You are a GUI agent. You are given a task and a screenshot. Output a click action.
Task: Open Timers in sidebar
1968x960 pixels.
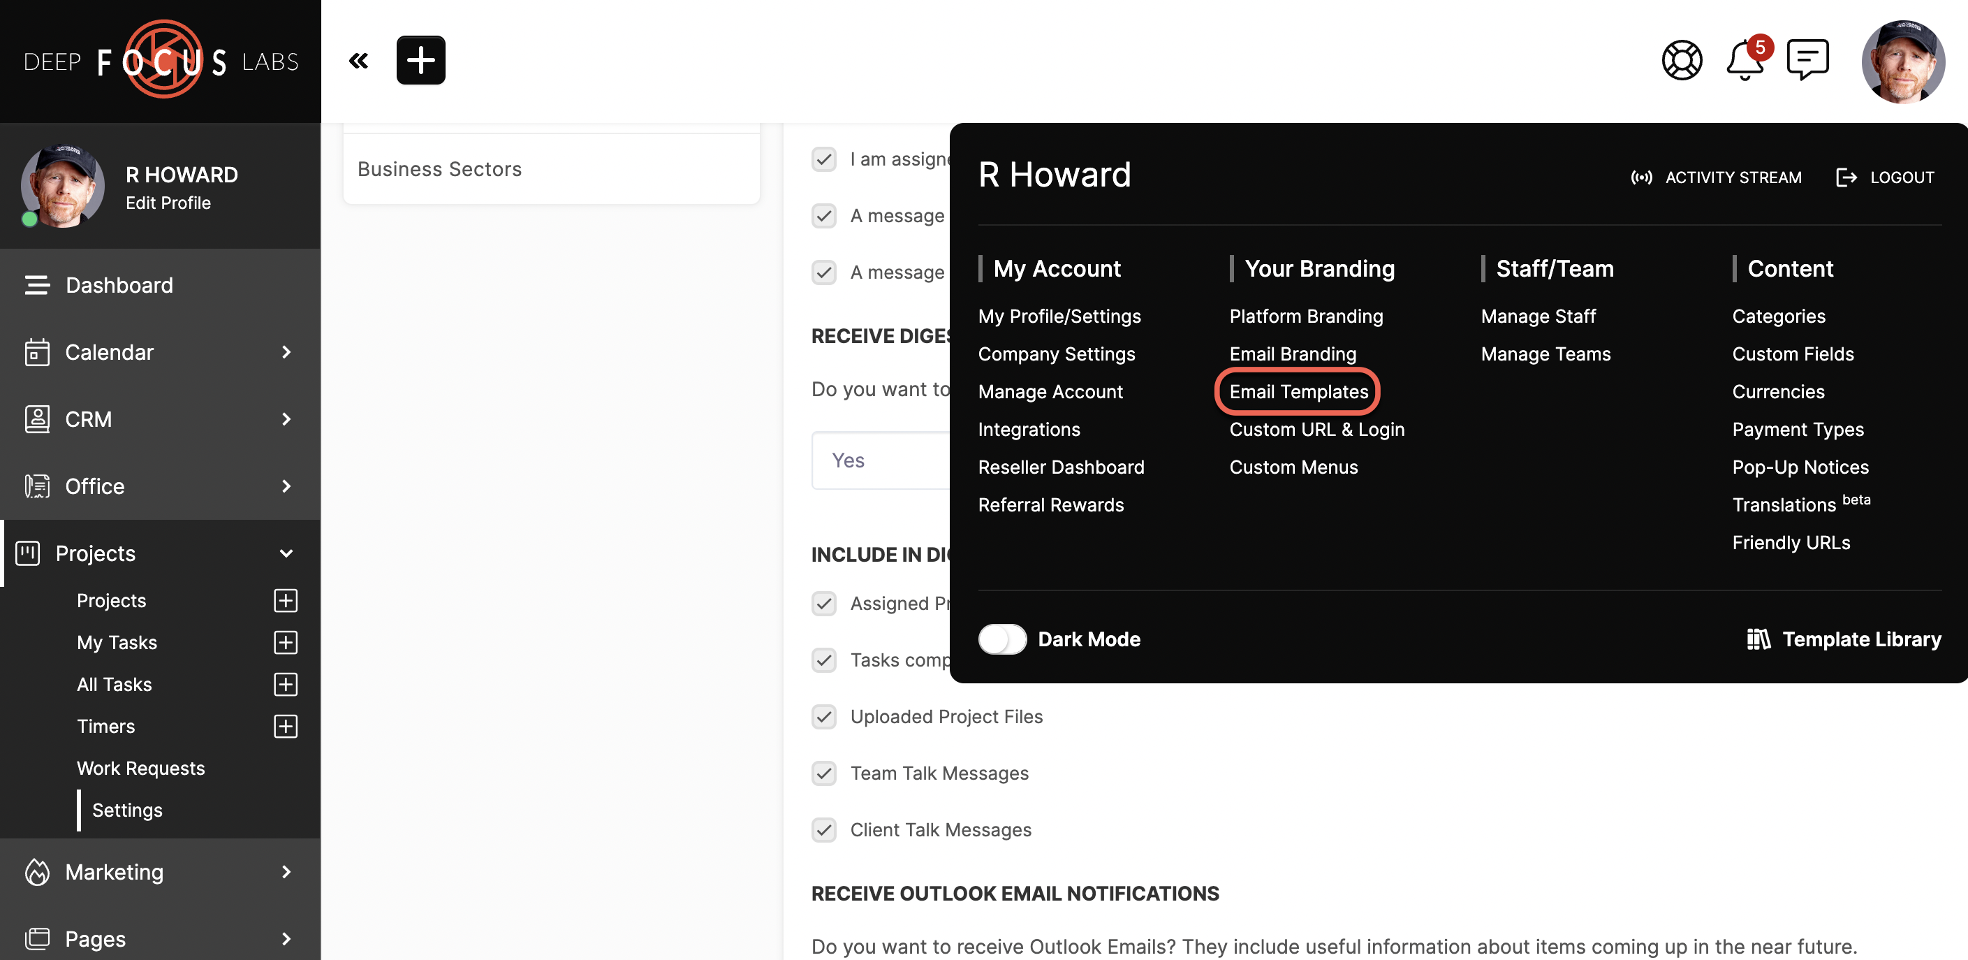105,727
